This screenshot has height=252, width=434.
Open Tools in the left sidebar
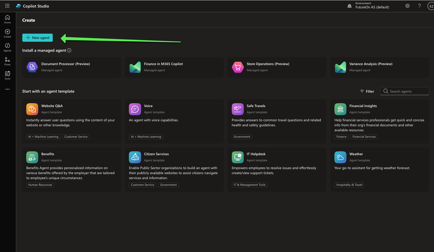tap(8, 75)
